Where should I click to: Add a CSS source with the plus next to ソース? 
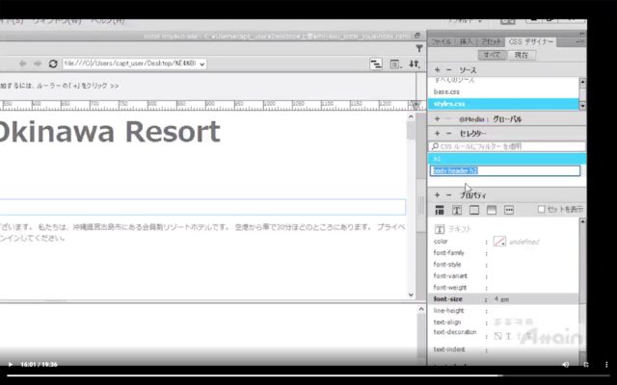[437, 70]
